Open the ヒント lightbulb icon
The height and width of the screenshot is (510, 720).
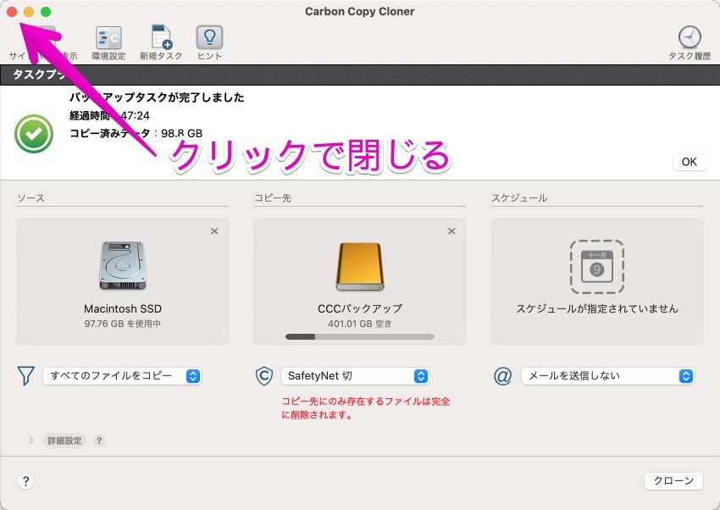click(209, 37)
